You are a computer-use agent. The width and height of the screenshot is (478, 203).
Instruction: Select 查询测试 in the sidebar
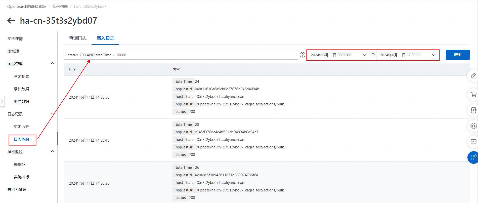pos(21,76)
